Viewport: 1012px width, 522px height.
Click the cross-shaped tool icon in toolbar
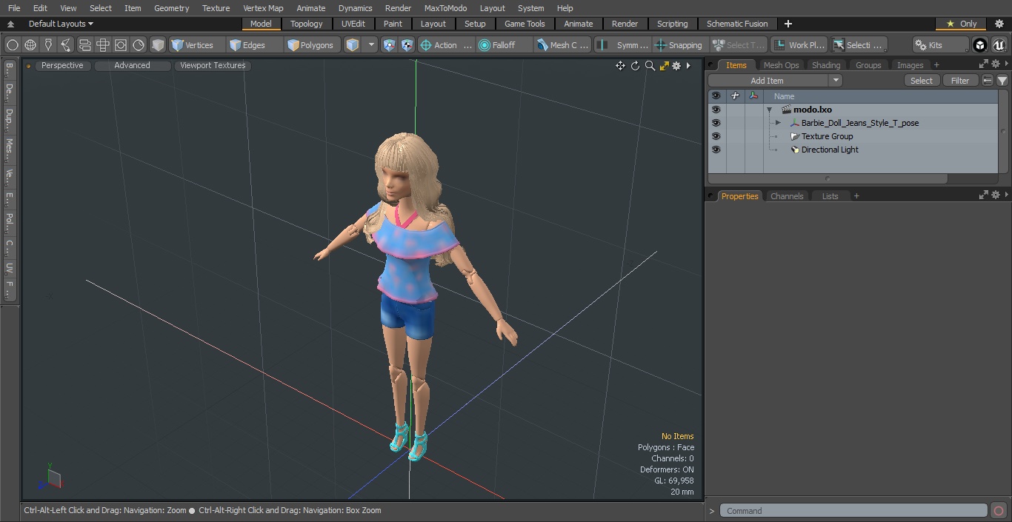(102, 45)
